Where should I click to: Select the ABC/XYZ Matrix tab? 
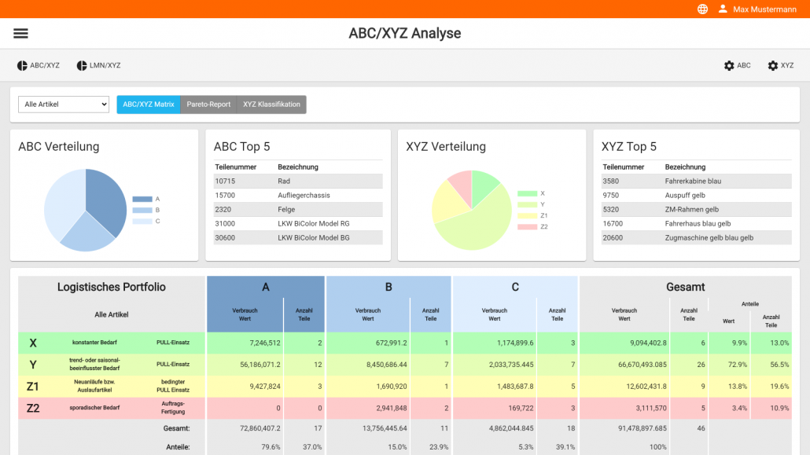tap(149, 105)
